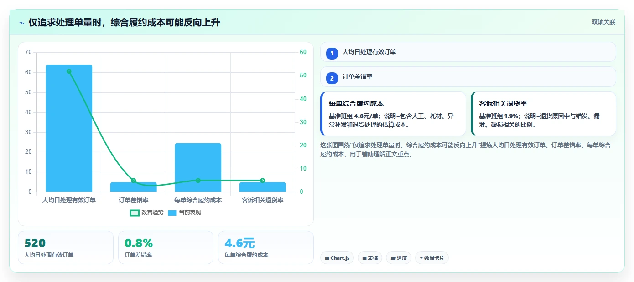Viewport: 634px width, 282px height.
Task: Click the lightning icon beside the title
Action: pyautogui.click(x=21, y=23)
